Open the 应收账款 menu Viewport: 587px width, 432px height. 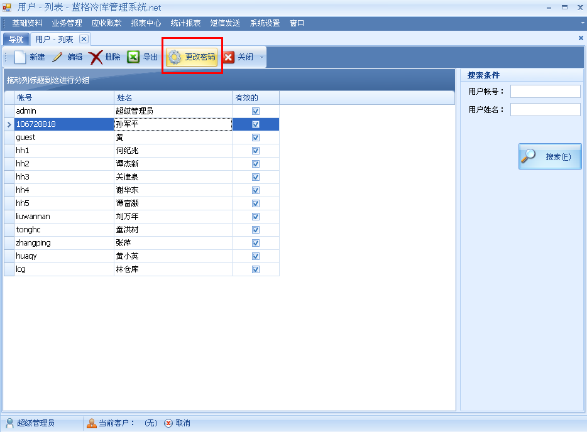click(x=106, y=23)
